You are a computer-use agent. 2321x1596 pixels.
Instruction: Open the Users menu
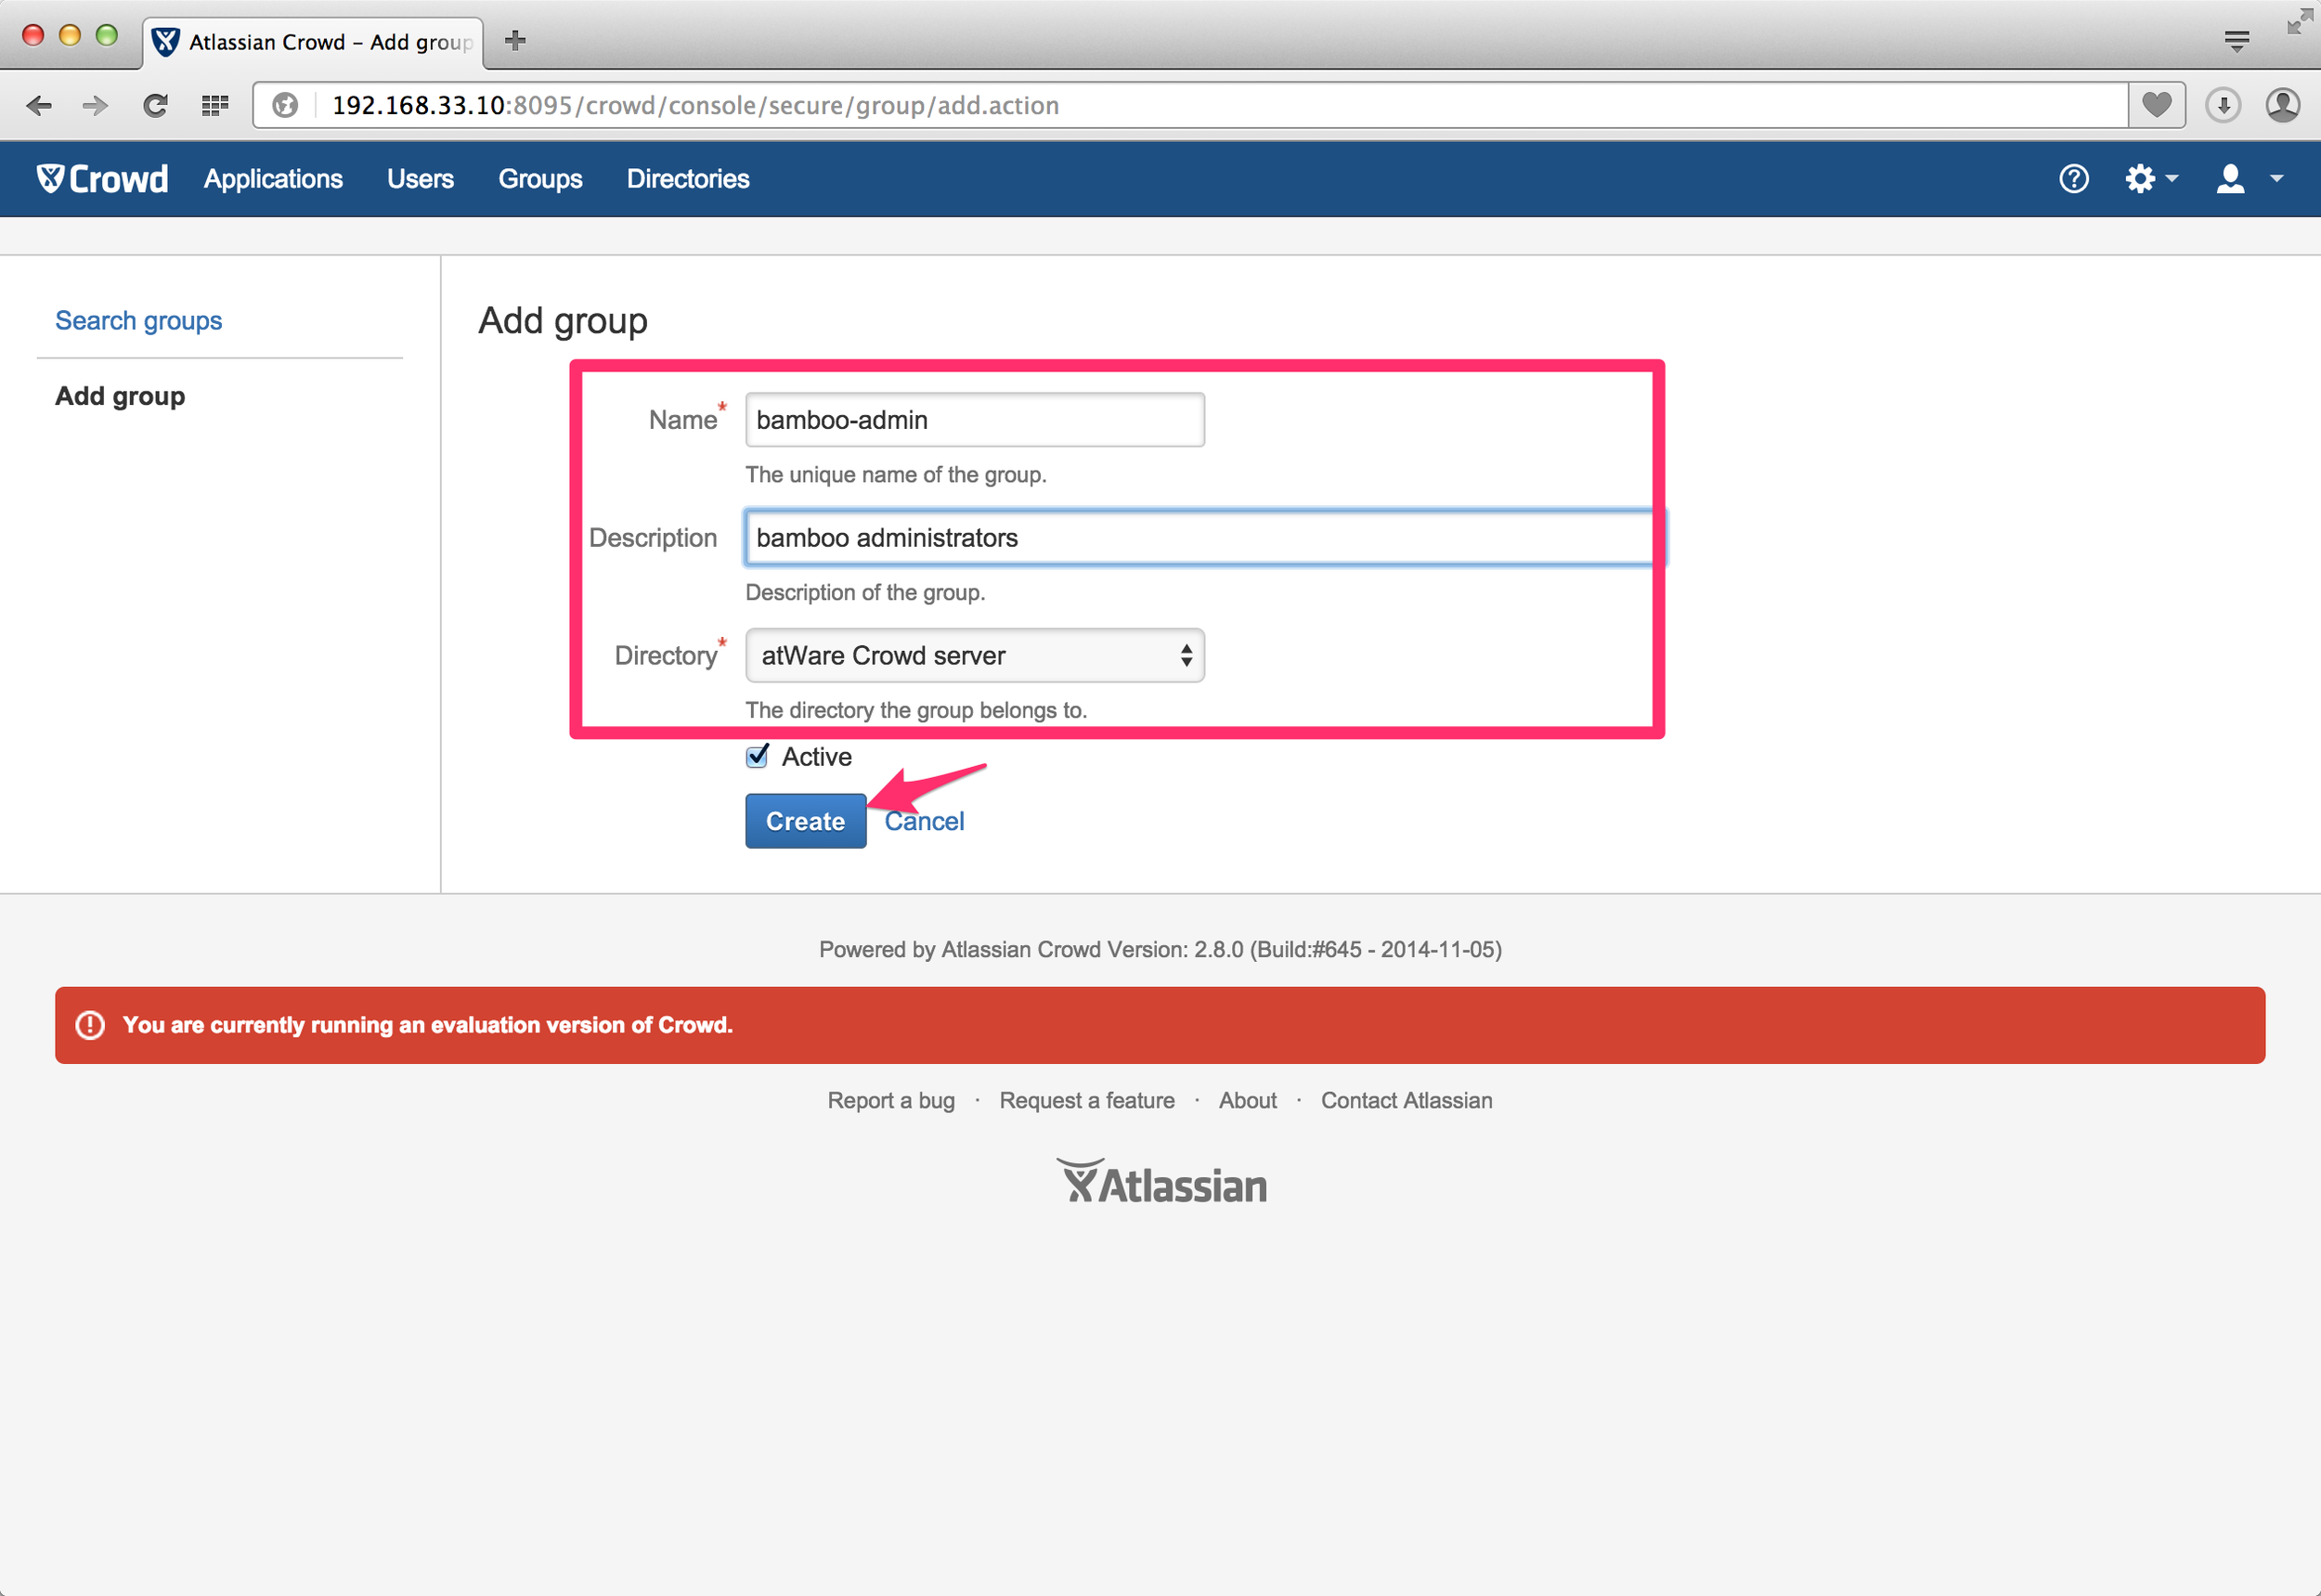[x=420, y=179]
